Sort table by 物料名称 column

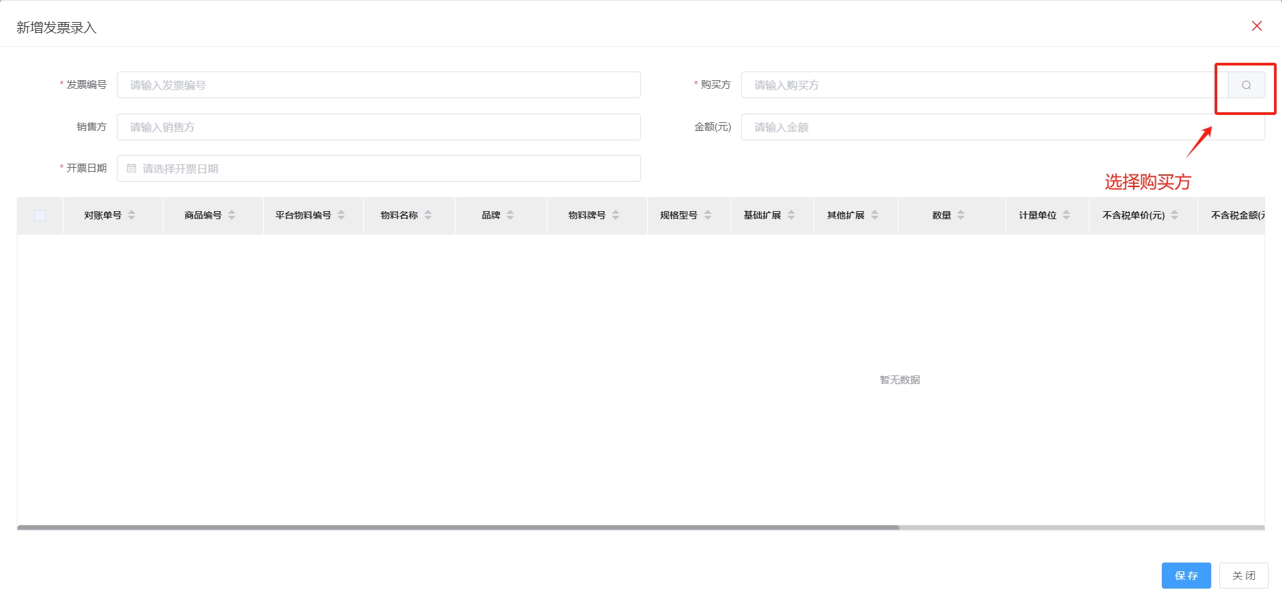[428, 215]
